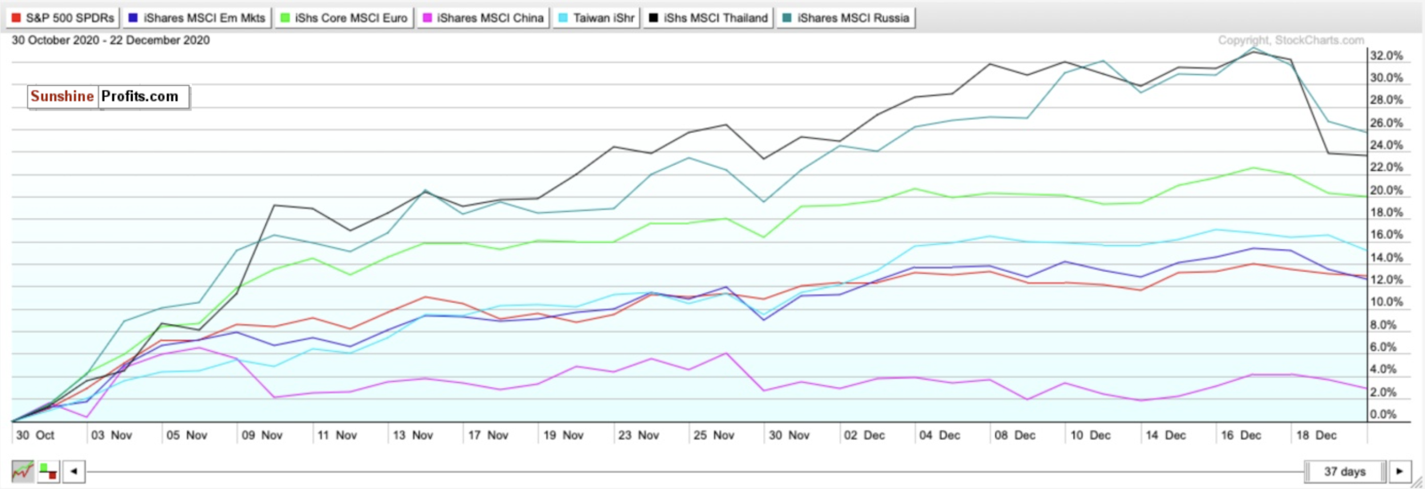Viewport: 1425px width, 489px height.
Task: Click the 18 Dec date label
Action: [x=1316, y=435]
